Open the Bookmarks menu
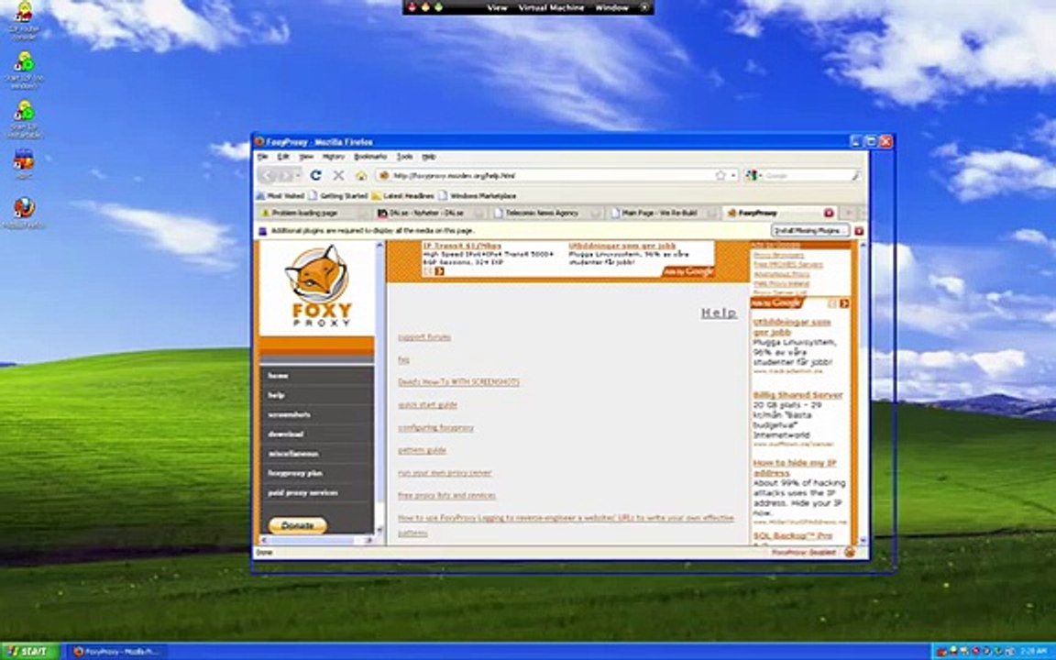 pos(370,156)
